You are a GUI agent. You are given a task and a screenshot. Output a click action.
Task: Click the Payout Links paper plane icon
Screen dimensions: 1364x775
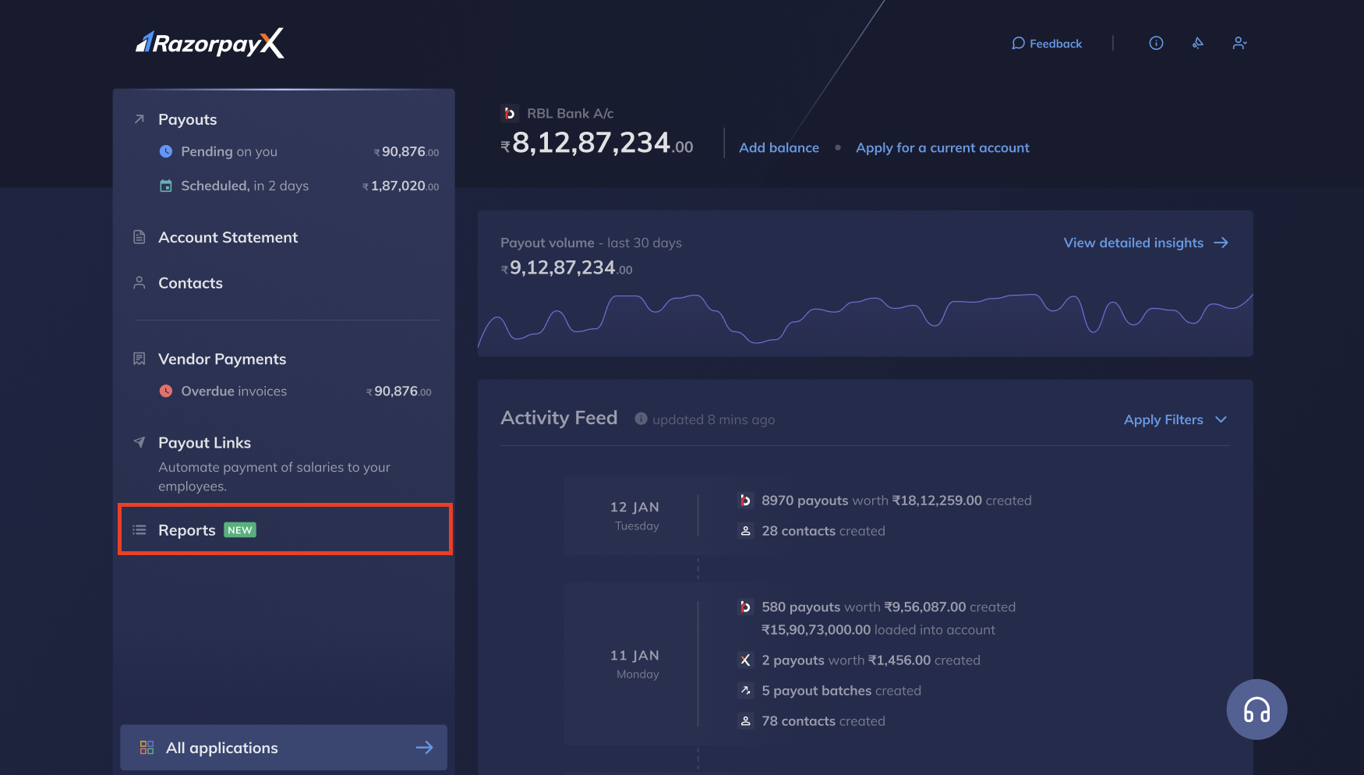140,442
